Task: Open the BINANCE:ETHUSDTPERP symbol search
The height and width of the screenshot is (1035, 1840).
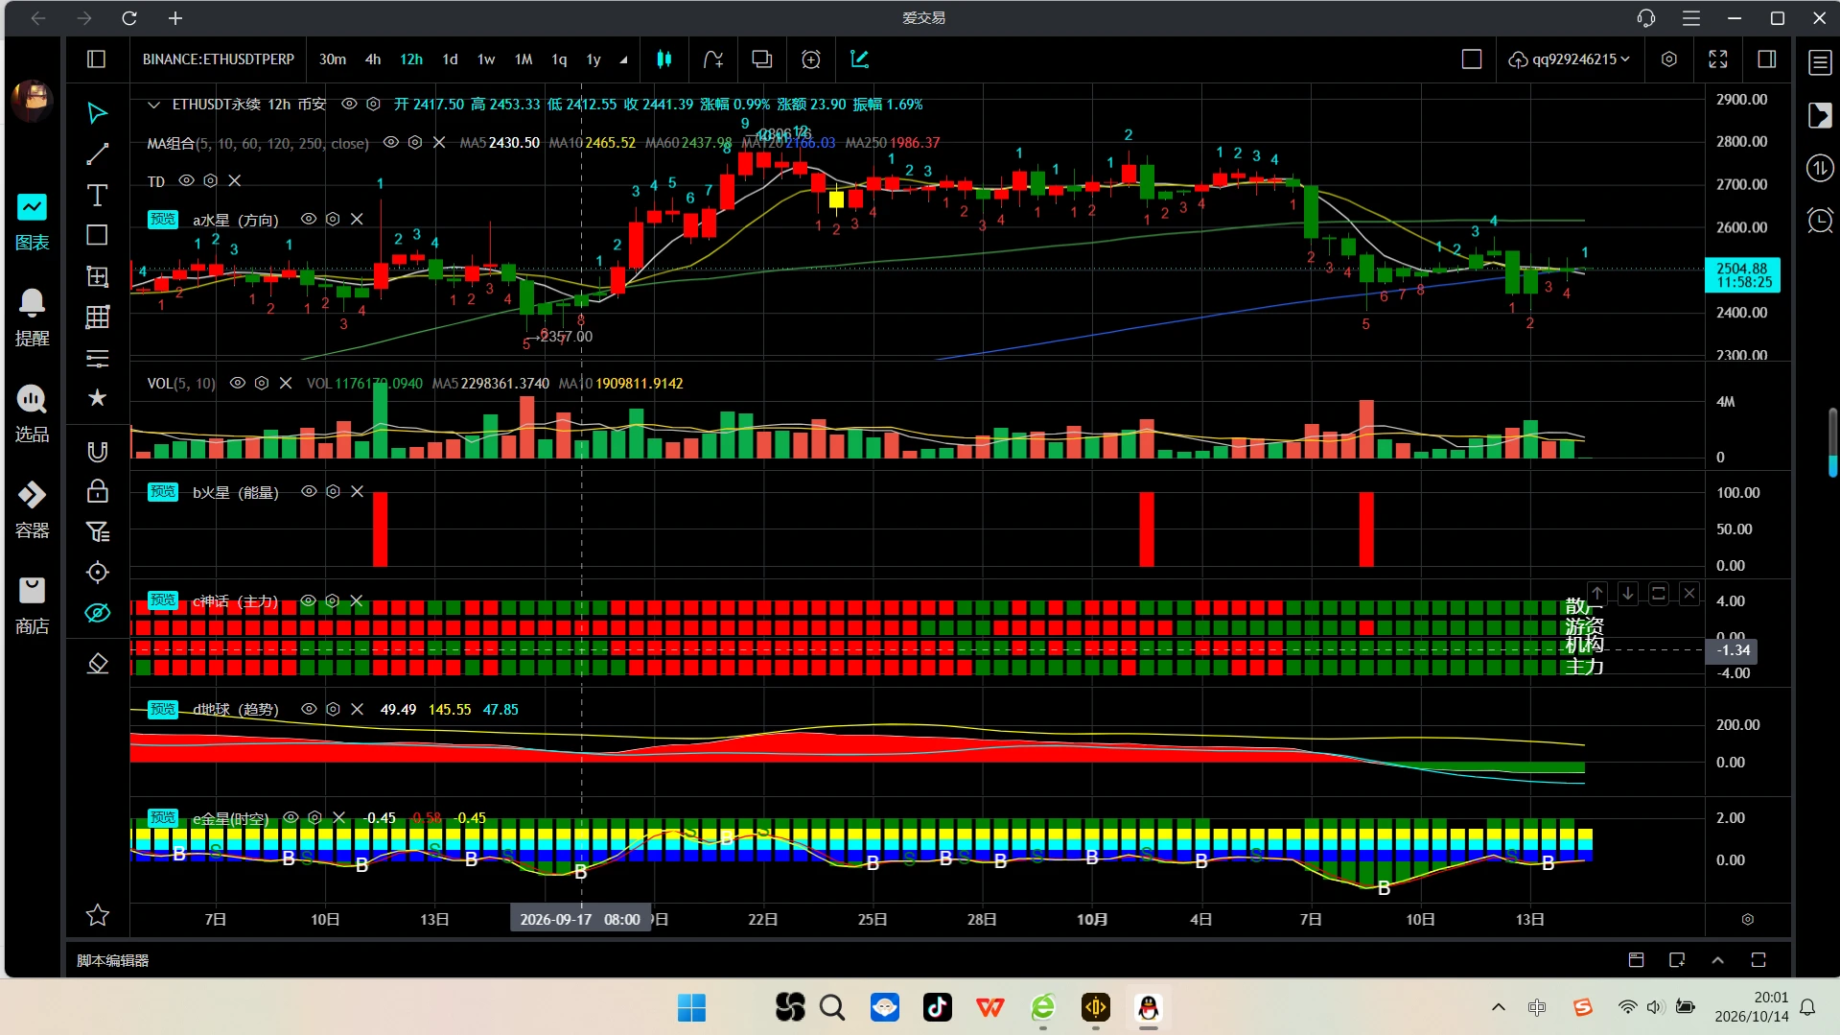Action: [x=219, y=59]
